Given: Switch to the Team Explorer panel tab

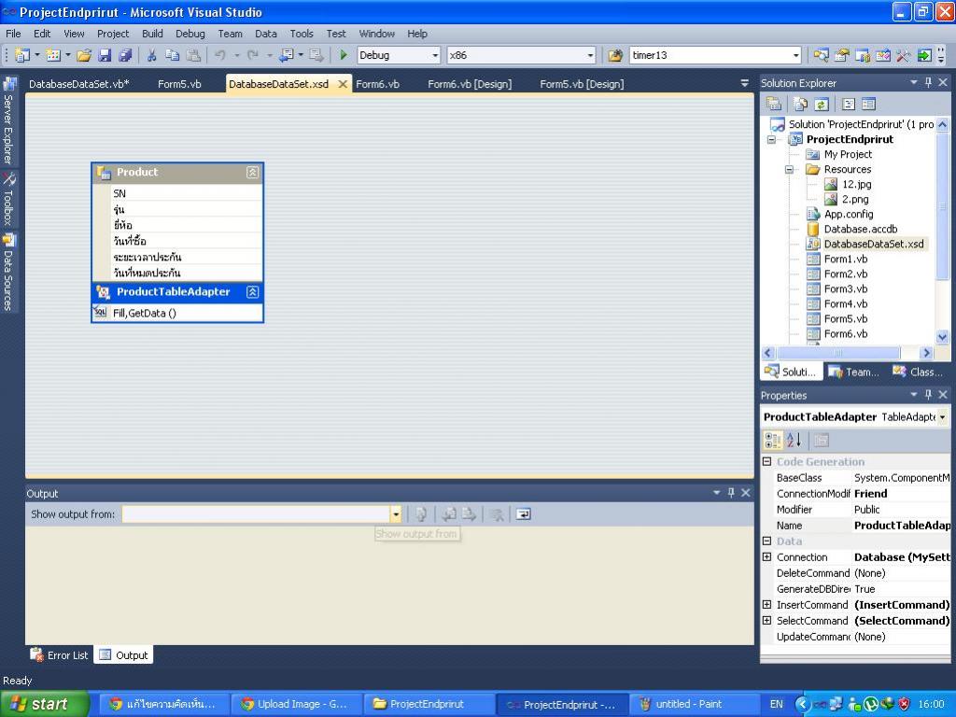Looking at the screenshot, I should tap(854, 372).
